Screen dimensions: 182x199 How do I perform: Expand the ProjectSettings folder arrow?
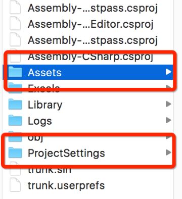[168, 153]
